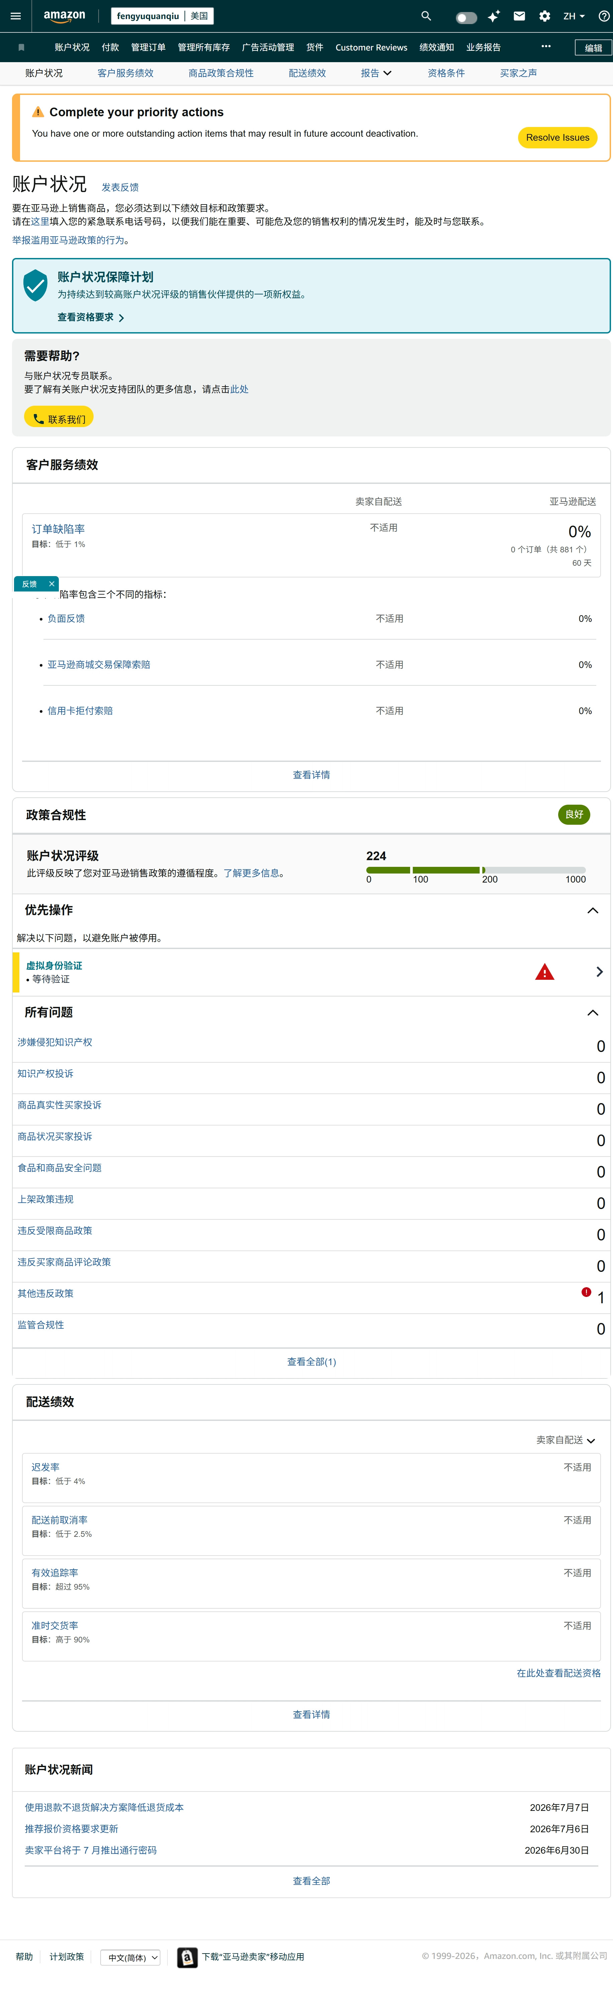Viewport: 613px width, 1995px height.
Task: Open the 迟发率 metric link
Action: [46, 1468]
